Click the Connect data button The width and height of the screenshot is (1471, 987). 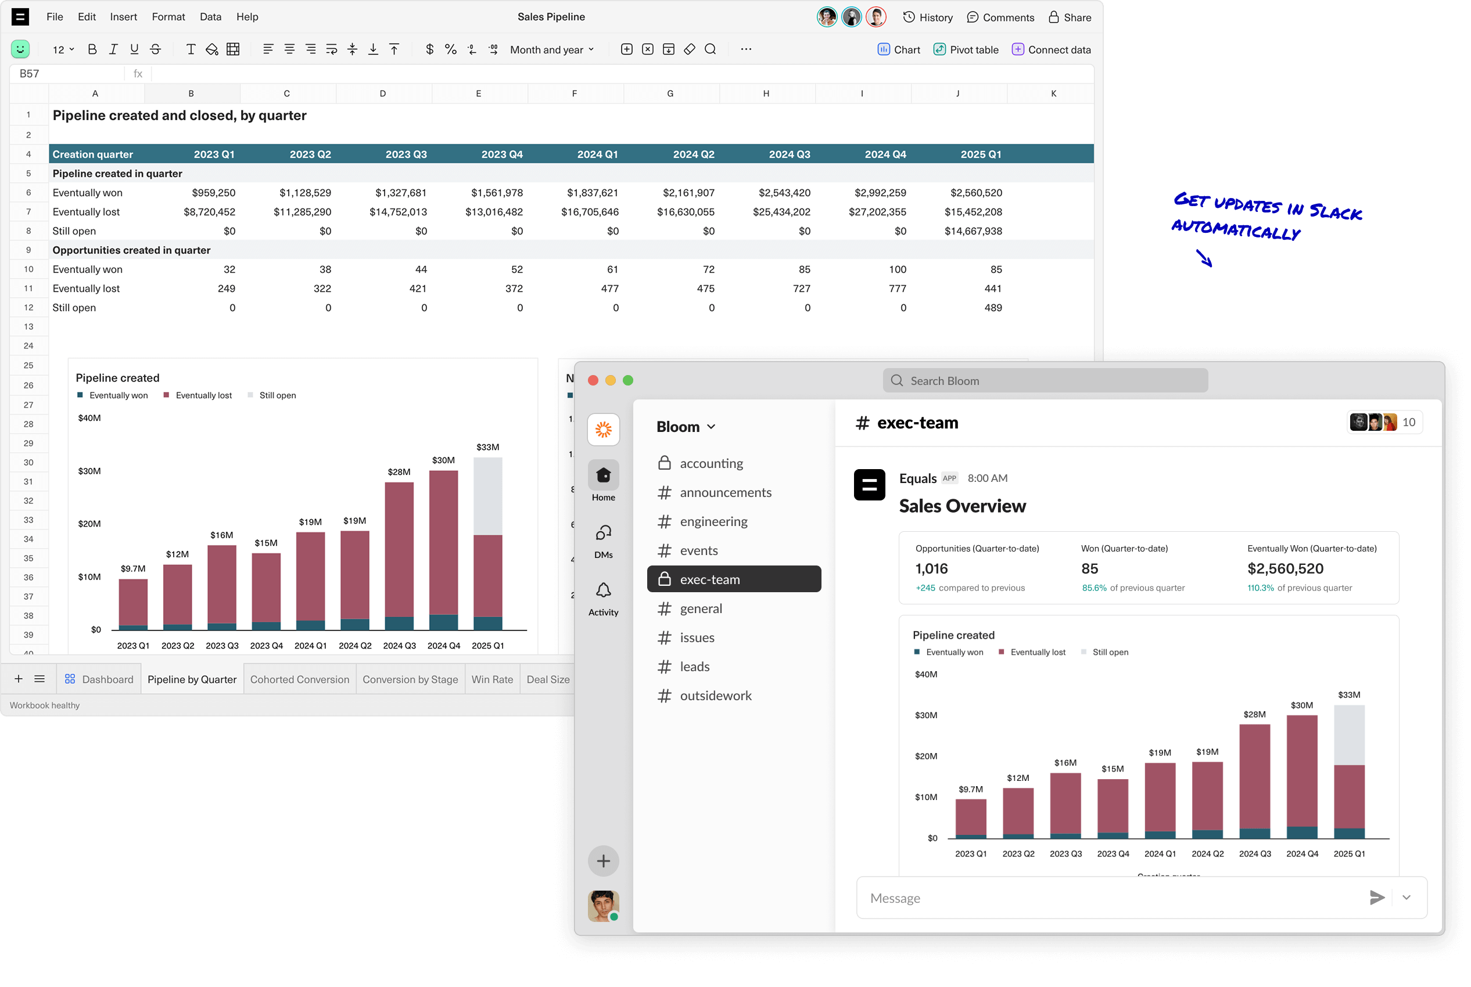pyautogui.click(x=1050, y=49)
